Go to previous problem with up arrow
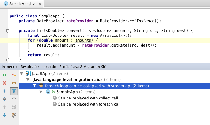 point(5,107)
